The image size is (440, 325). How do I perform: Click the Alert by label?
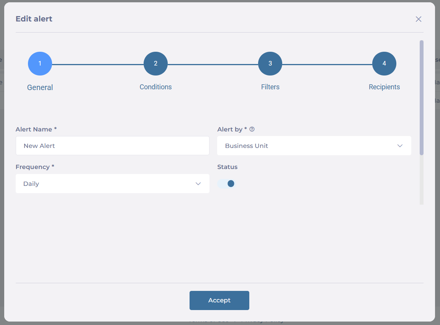click(232, 129)
